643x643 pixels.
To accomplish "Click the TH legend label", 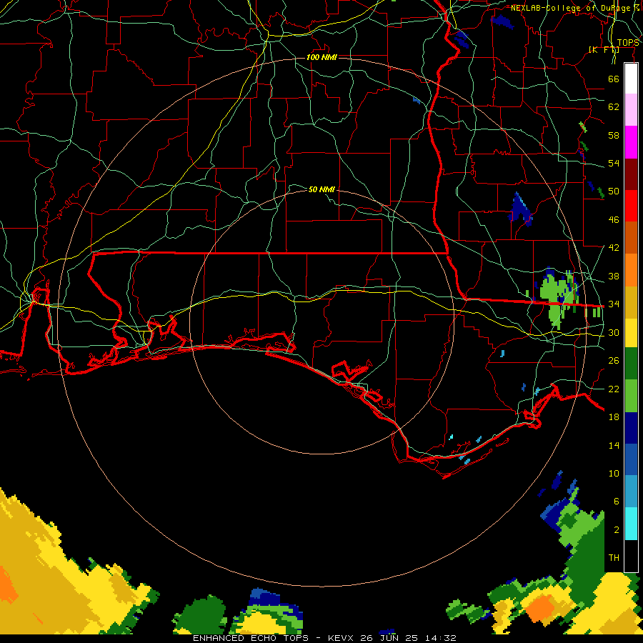I will click(x=614, y=558).
